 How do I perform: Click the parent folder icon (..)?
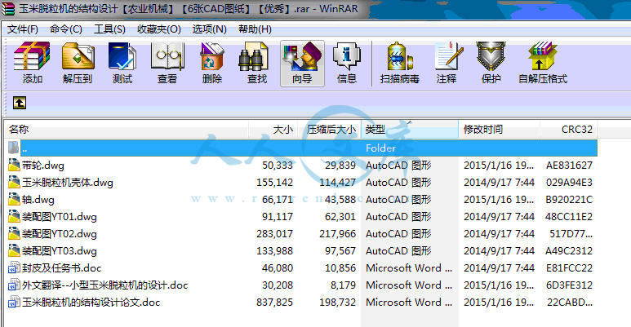[x=13, y=148]
